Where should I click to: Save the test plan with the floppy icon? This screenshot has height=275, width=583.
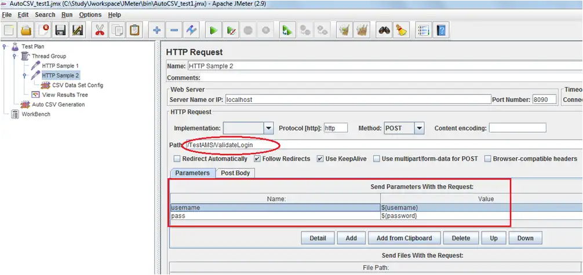click(60, 30)
